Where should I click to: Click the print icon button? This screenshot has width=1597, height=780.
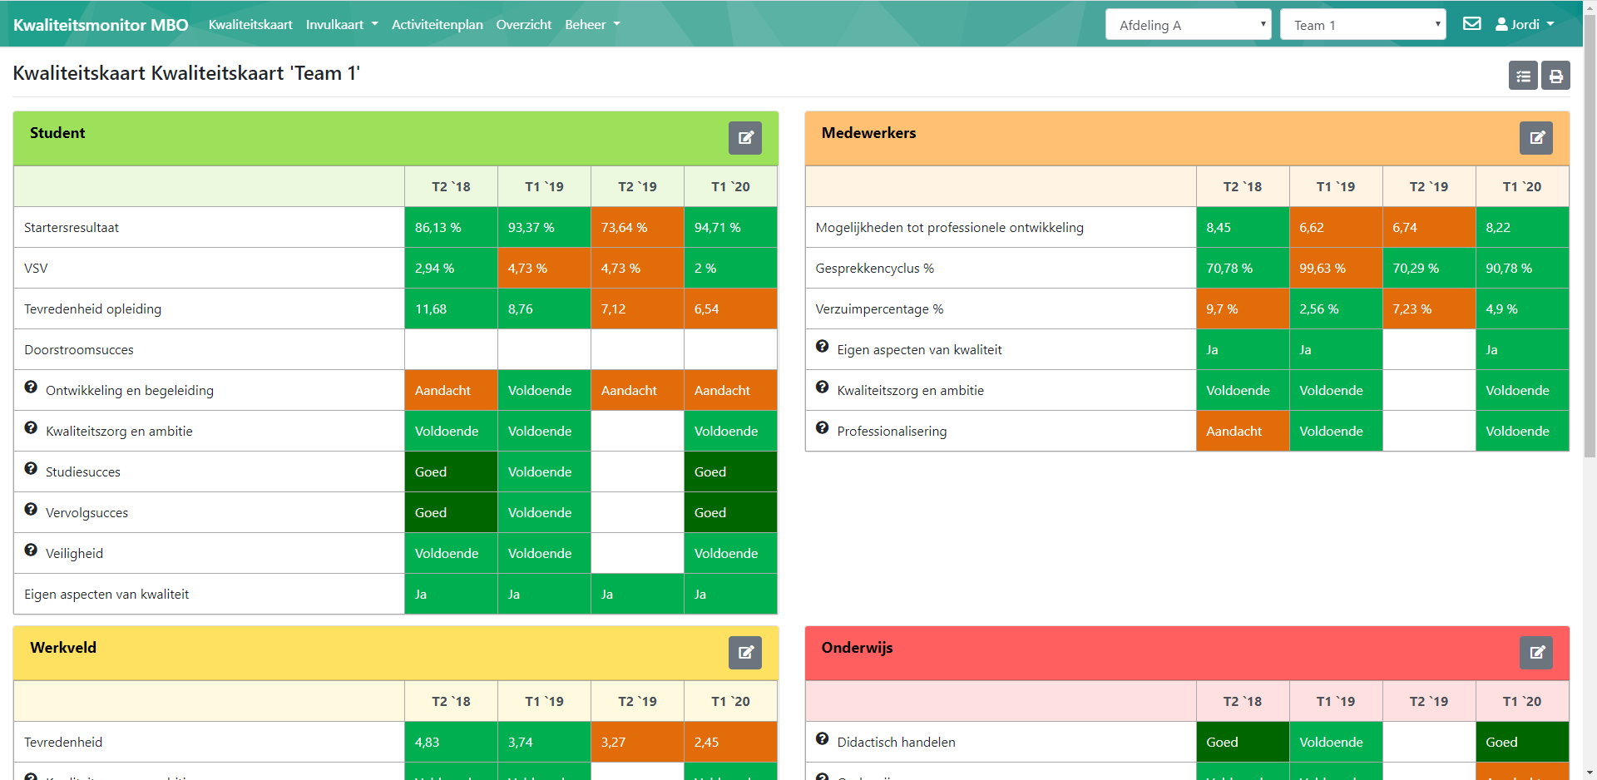(x=1555, y=76)
